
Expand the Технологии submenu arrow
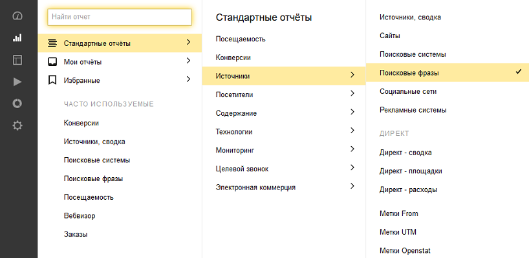coord(352,131)
